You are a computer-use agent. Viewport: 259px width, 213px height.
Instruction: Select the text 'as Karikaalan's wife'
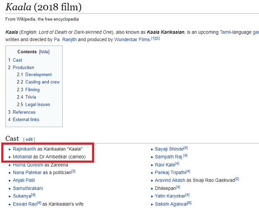pos(63,204)
